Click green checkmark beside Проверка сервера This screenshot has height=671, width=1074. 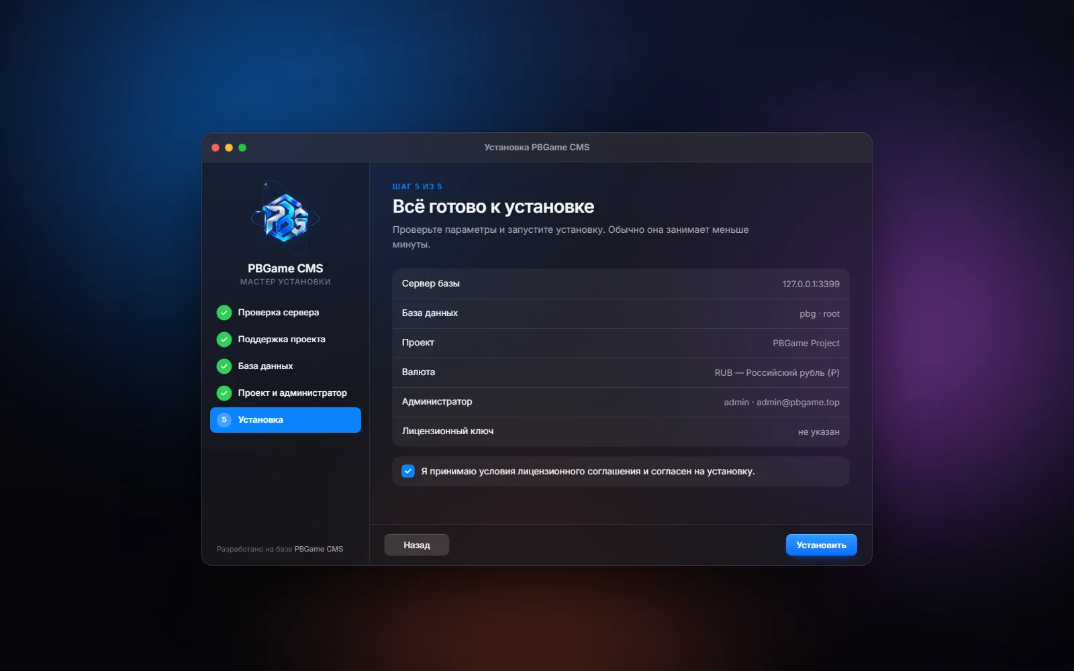[224, 313]
